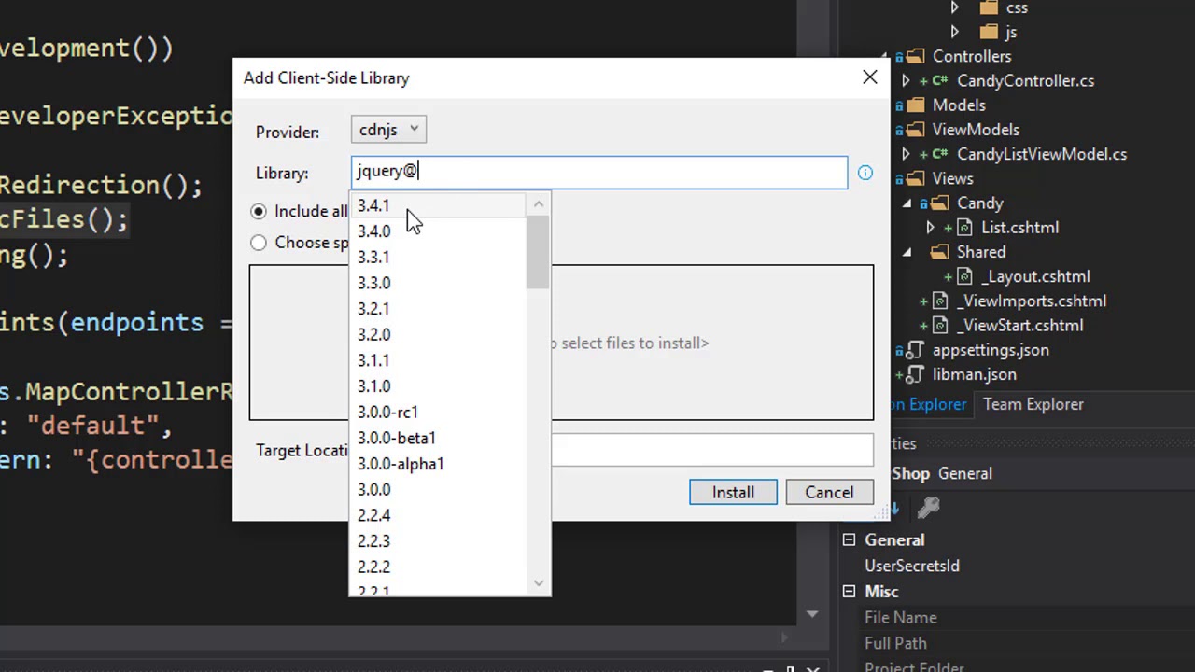Close the Add Client-Side Library dialog

pyautogui.click(x=869, y=77)
